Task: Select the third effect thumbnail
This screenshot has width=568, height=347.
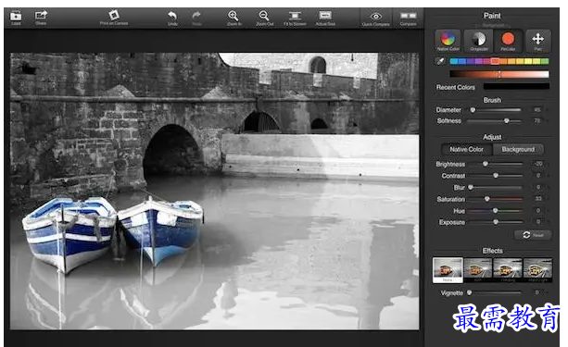Action: (x=508, y=270)
